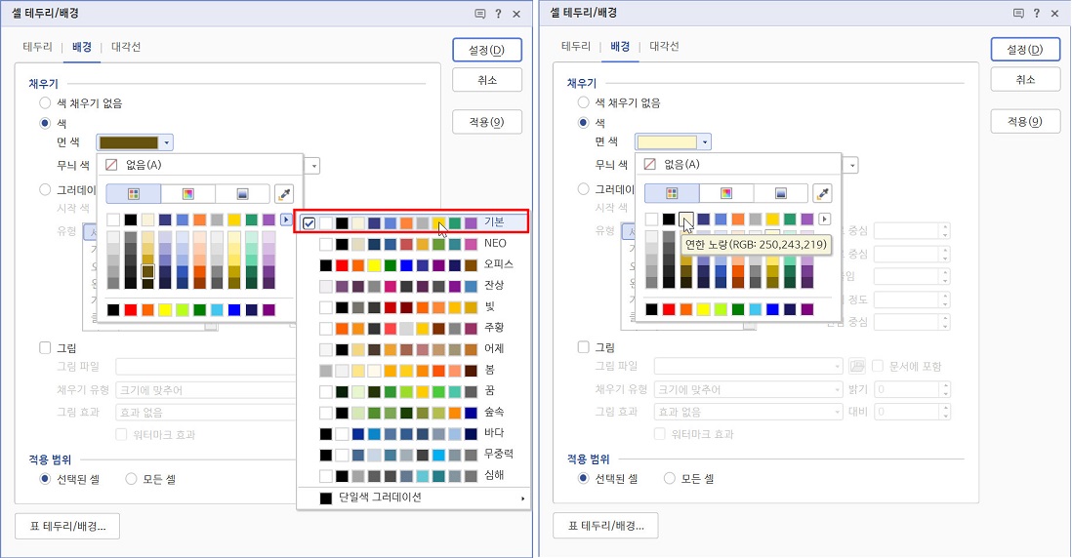The height and width of the screenshot is (558, 1072).
Task: Select 색 채우기 없음 radio, right dialog
Action: (x=583, y=102)
